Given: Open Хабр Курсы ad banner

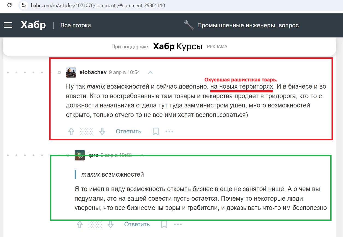Looking at the screenshot, I should coord(177,46).
